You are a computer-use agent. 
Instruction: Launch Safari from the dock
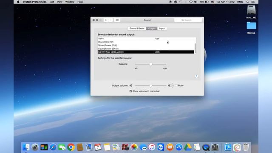click(x=53, y=147)
